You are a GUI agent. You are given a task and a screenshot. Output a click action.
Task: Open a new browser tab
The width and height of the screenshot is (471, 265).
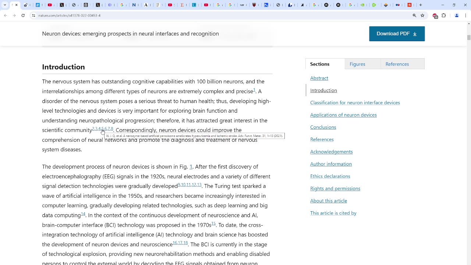coord(421,5)
